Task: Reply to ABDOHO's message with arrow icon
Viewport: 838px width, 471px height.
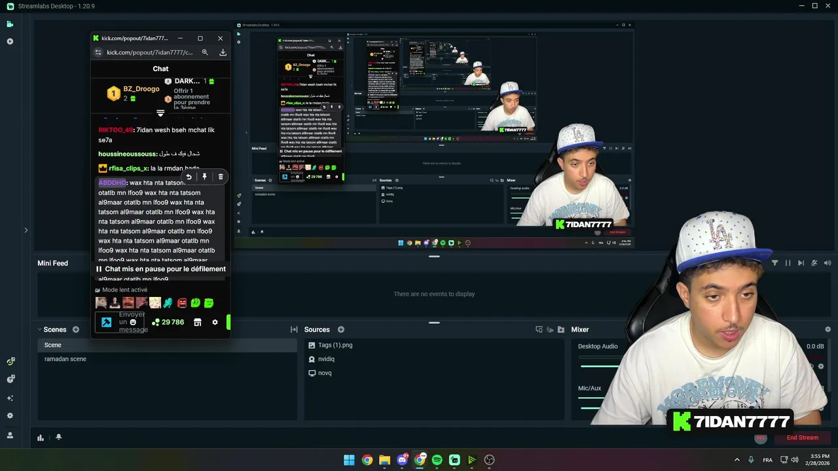Action: 189,177
